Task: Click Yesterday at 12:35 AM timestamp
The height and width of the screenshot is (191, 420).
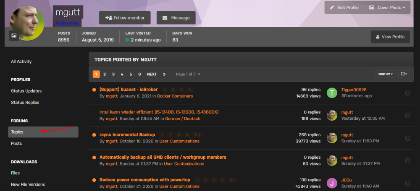Action: (x=363, y=119)
